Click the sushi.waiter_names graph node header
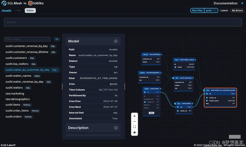Image resolution: width=246 pixels, height=147 pixels. (184, 60)
